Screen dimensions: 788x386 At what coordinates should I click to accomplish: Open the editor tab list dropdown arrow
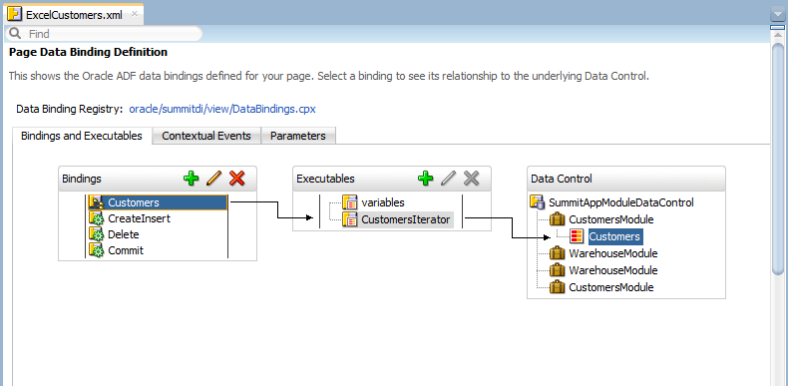click(778, 15)
